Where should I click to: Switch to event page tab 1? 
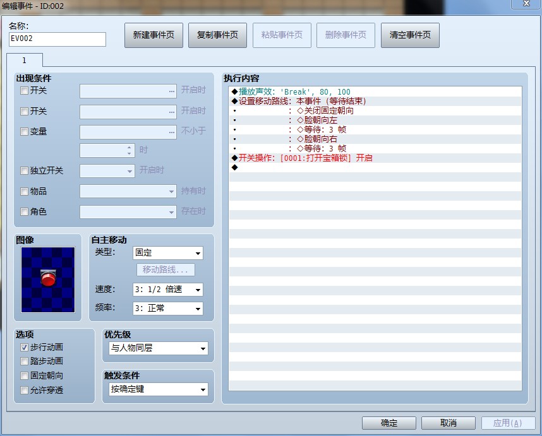coord(25,61)
